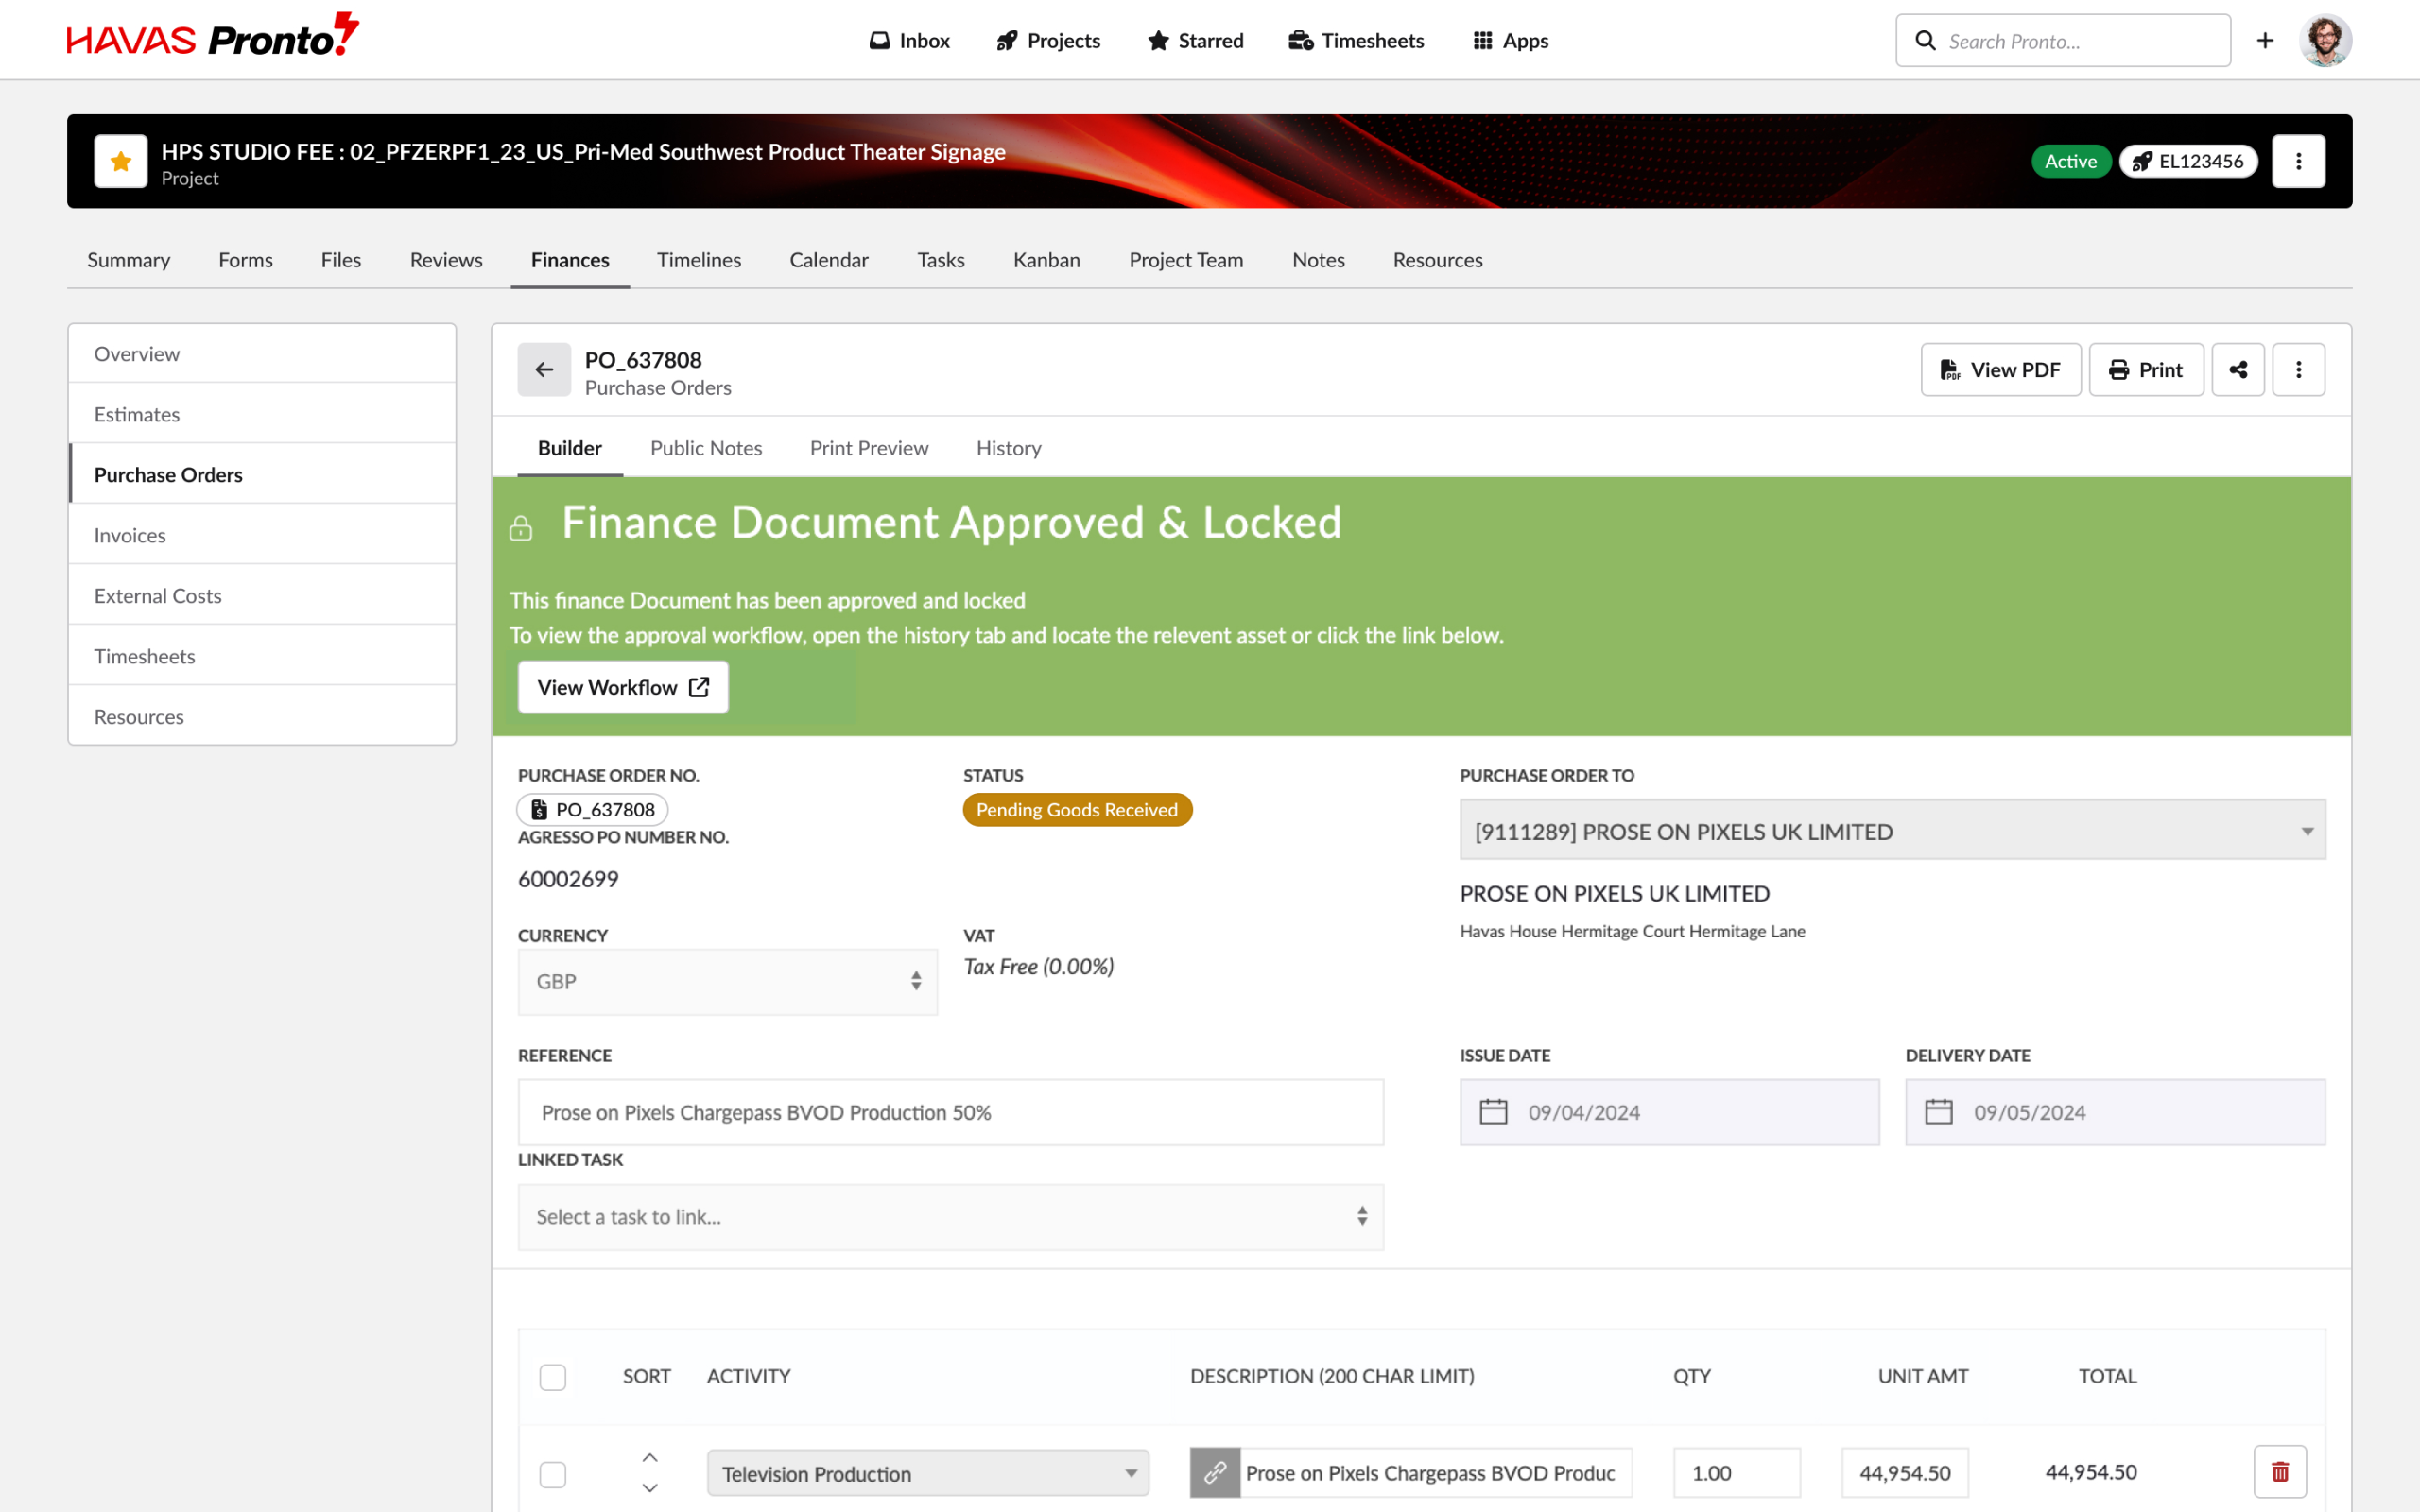Click the unit amount field 44,954.50
Viewport: 2420px width, 1512px height.
point(1905,1473)
